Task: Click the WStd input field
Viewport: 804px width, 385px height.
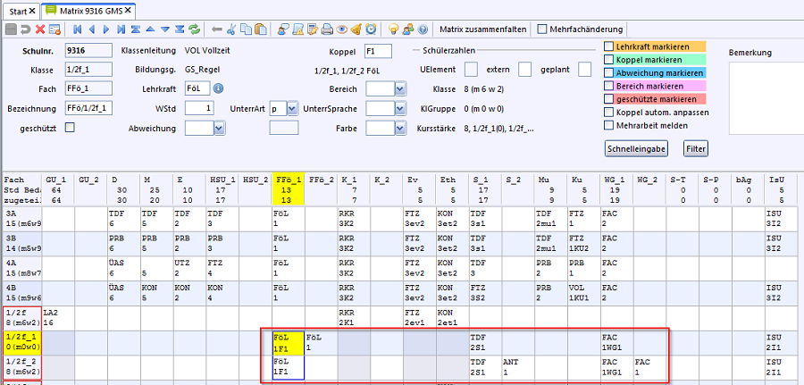Action: point(199,109)
